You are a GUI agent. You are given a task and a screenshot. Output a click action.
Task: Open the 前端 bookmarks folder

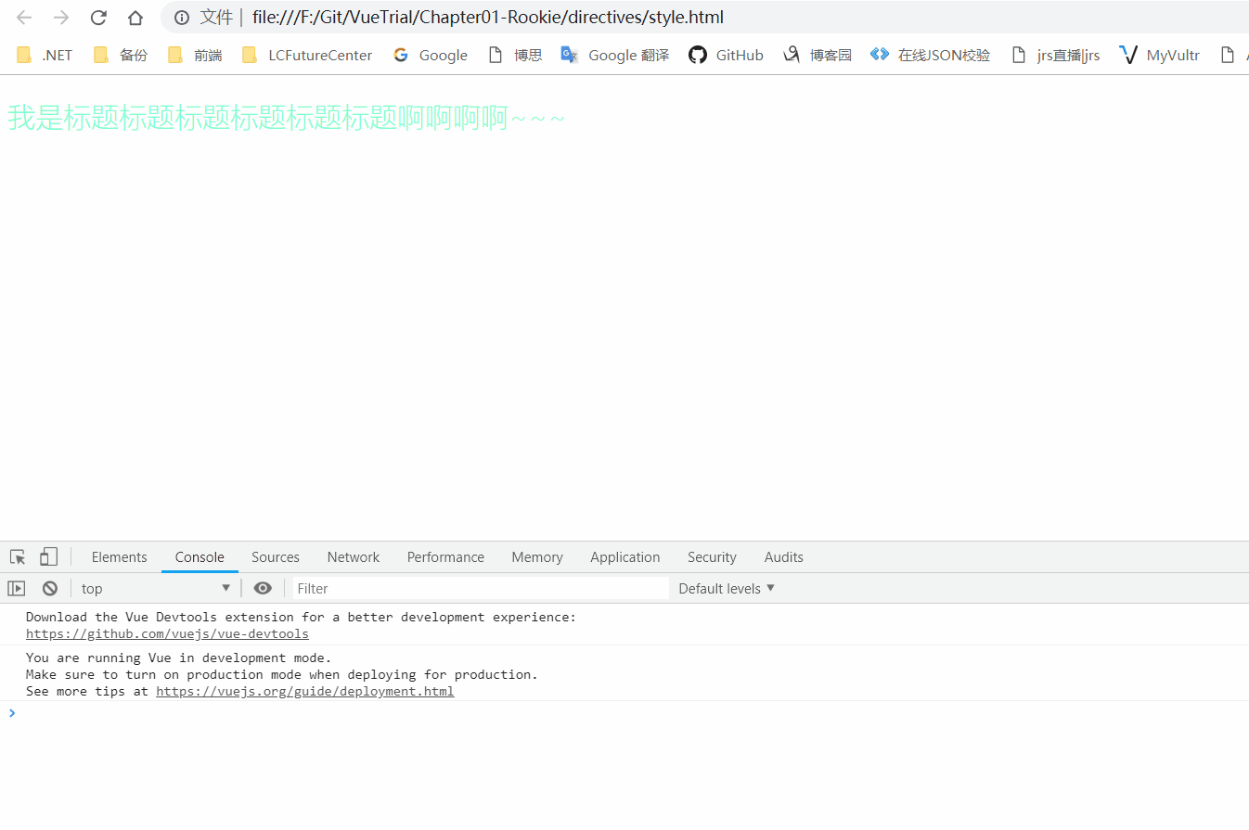point(195,55)
